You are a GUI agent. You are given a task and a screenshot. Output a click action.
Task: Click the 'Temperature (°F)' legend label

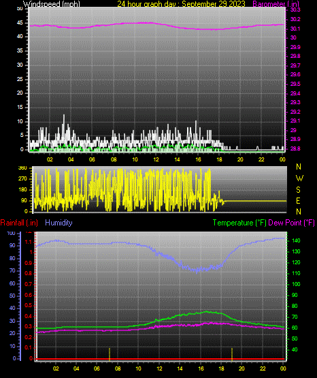(239, 223)
